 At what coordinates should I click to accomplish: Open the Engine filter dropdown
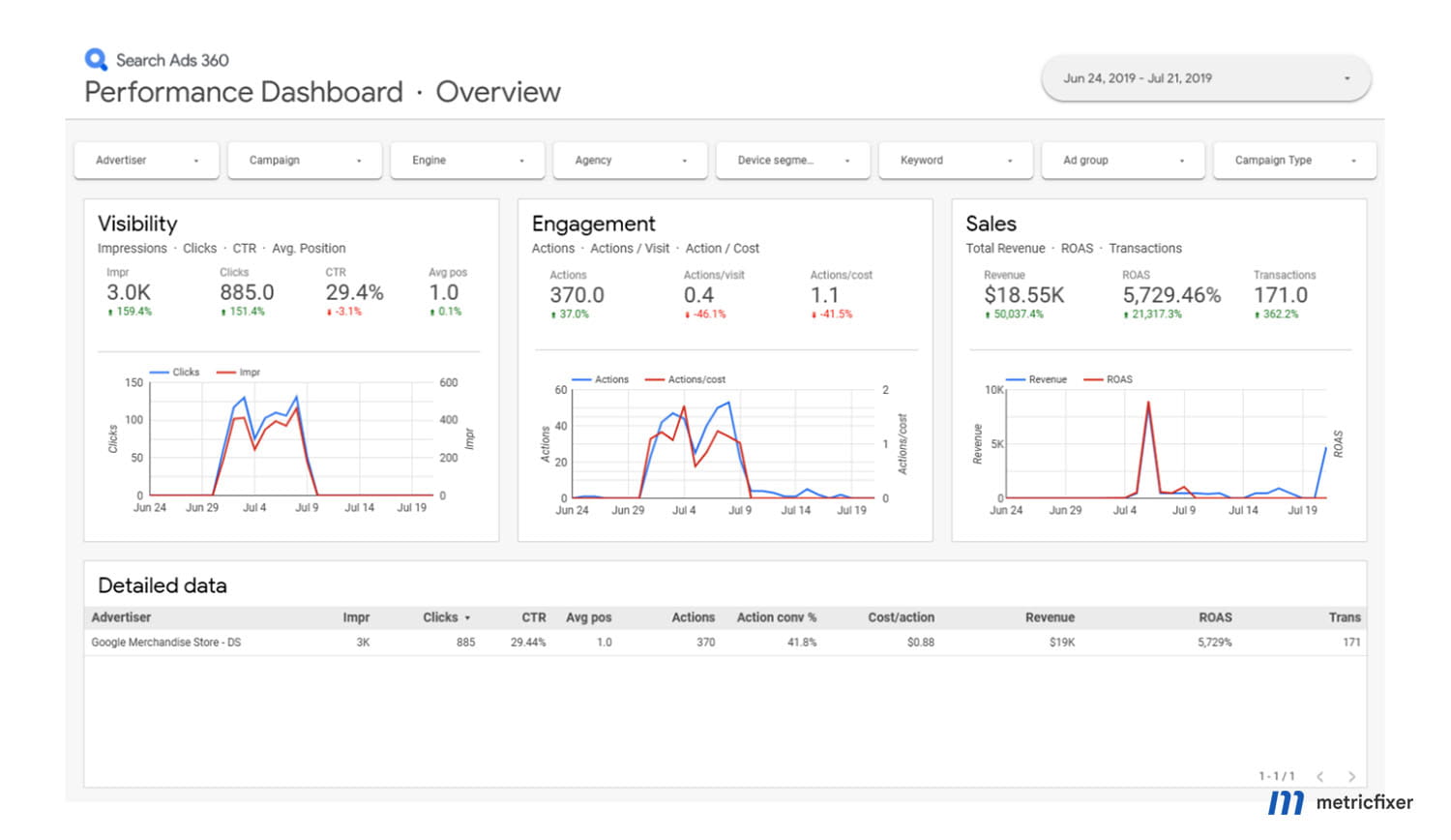[x=467, y=161]
